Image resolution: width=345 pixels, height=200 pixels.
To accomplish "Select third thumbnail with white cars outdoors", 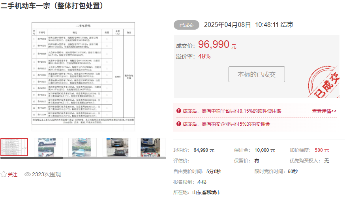I will pyautogui.click(x=82, y=147).
